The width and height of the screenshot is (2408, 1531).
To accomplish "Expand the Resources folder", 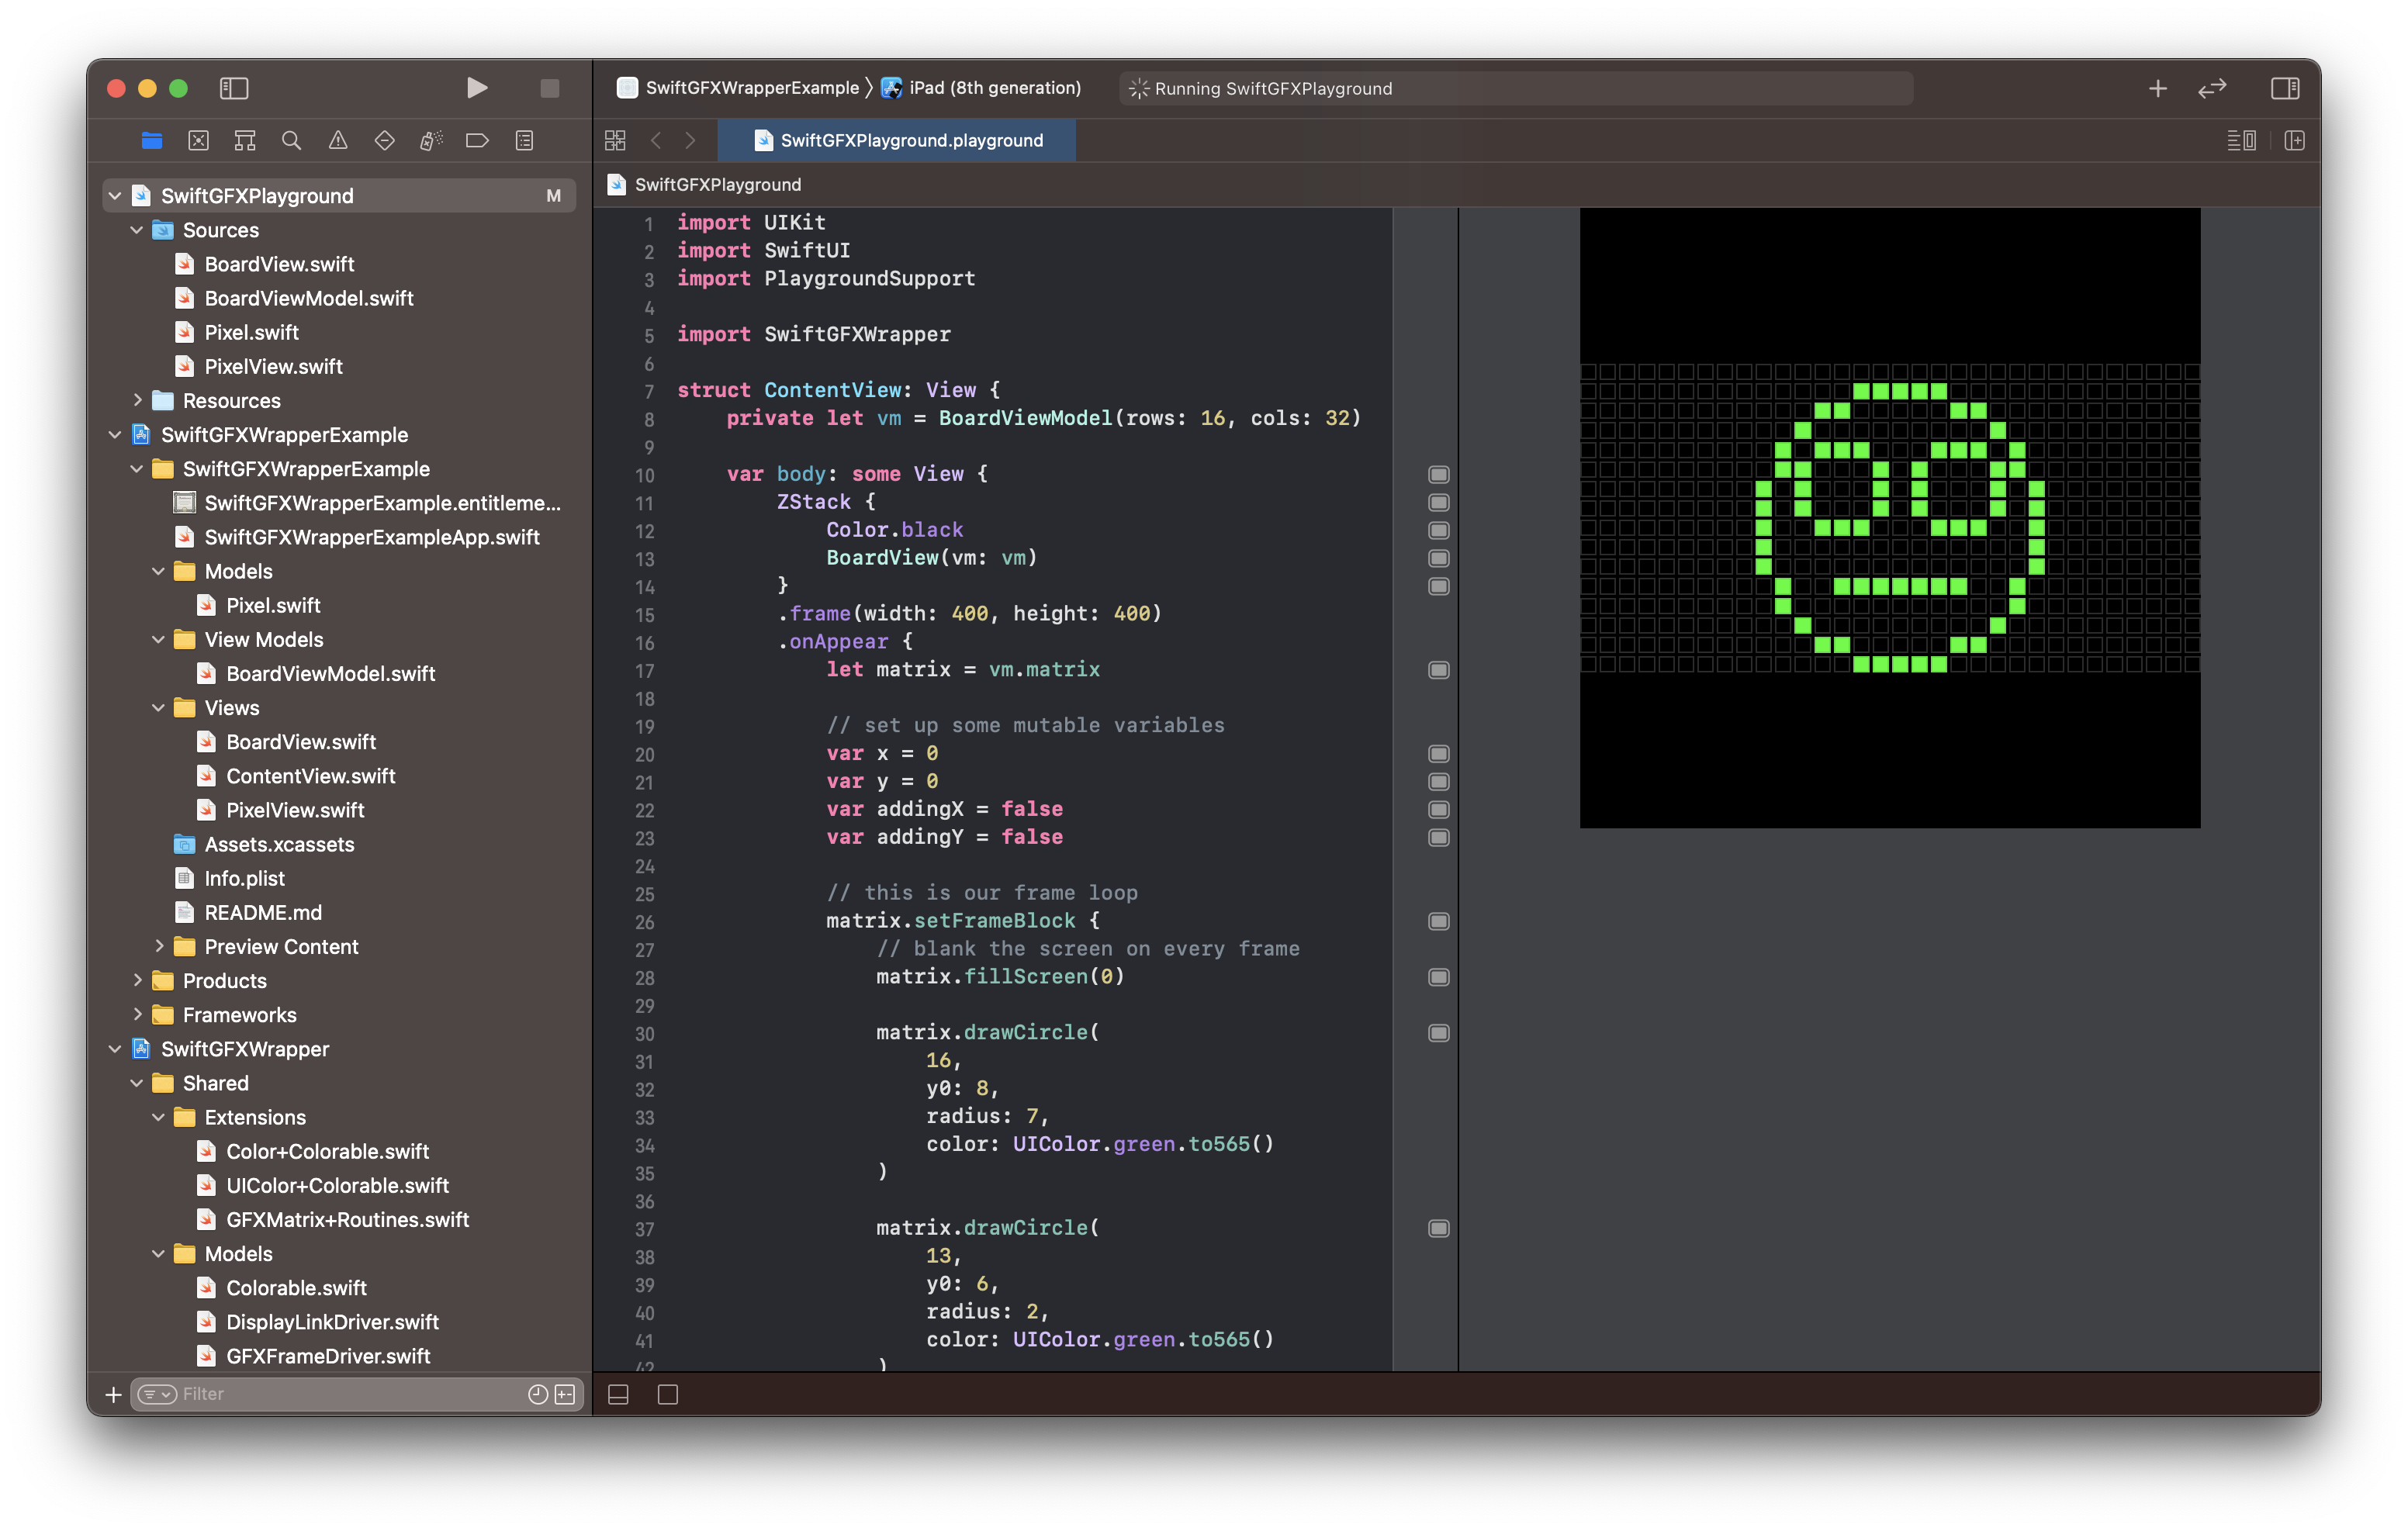I will tap(137, 400).
